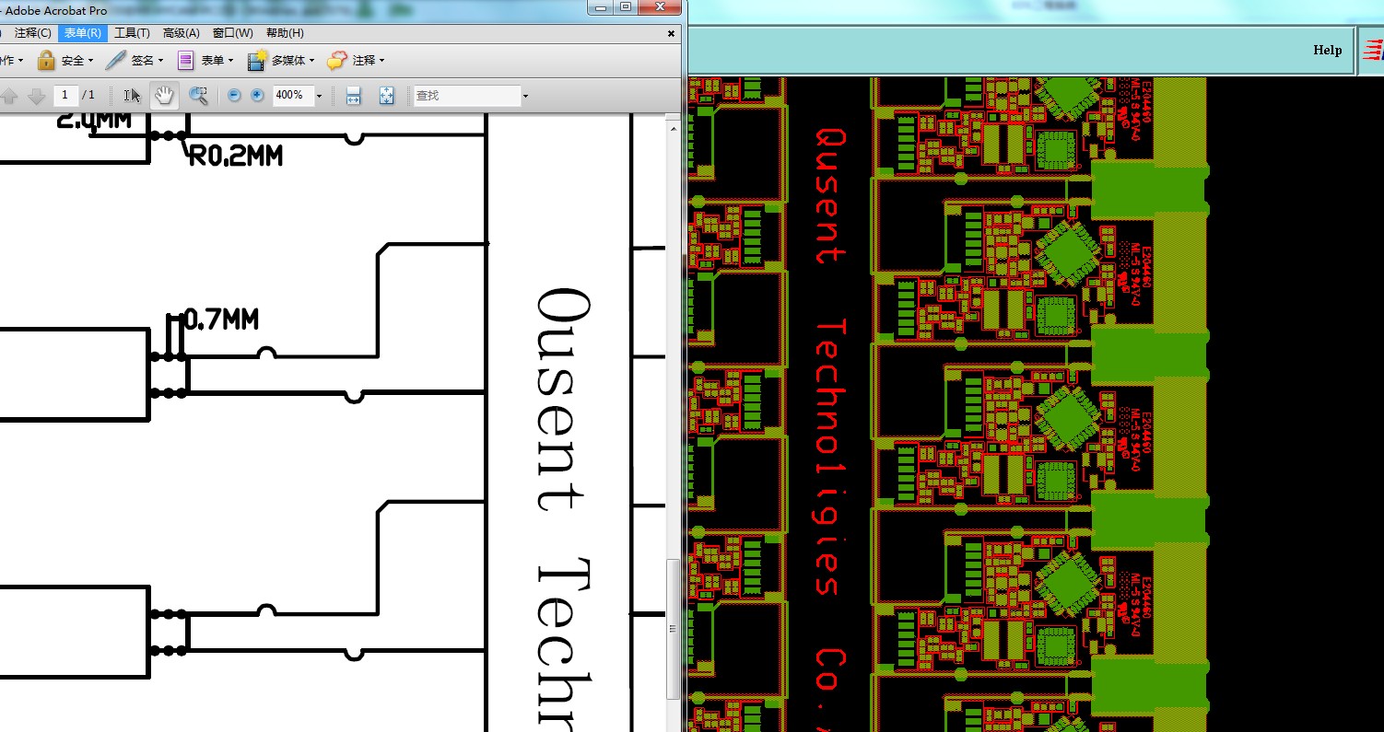Click Help in the PCB viewer window

[x=1328, y=51]
